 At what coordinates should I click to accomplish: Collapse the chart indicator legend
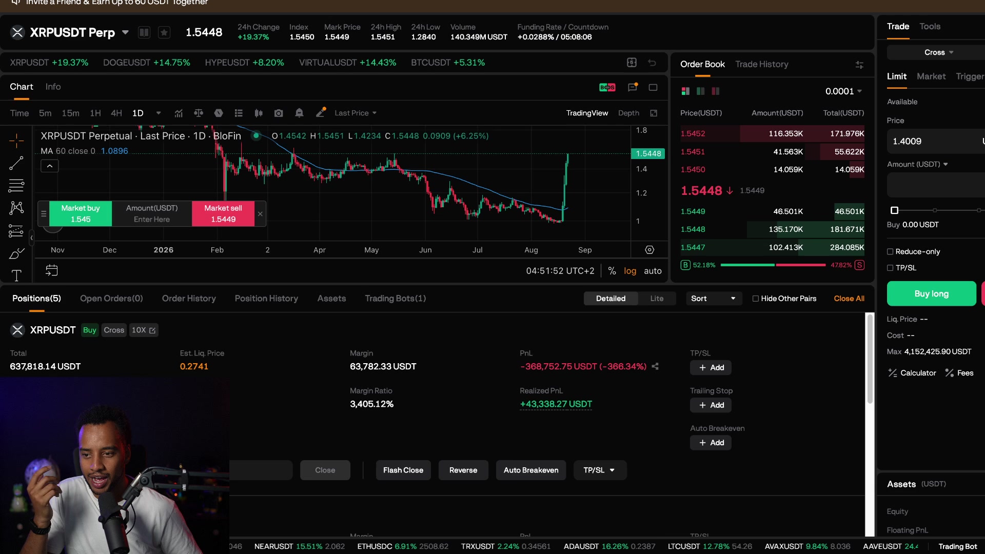coord(50,166)
